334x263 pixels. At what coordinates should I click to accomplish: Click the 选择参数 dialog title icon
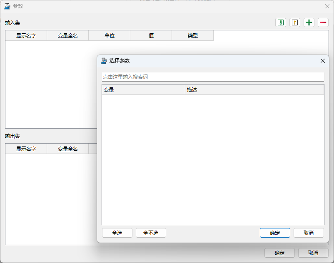104,61
